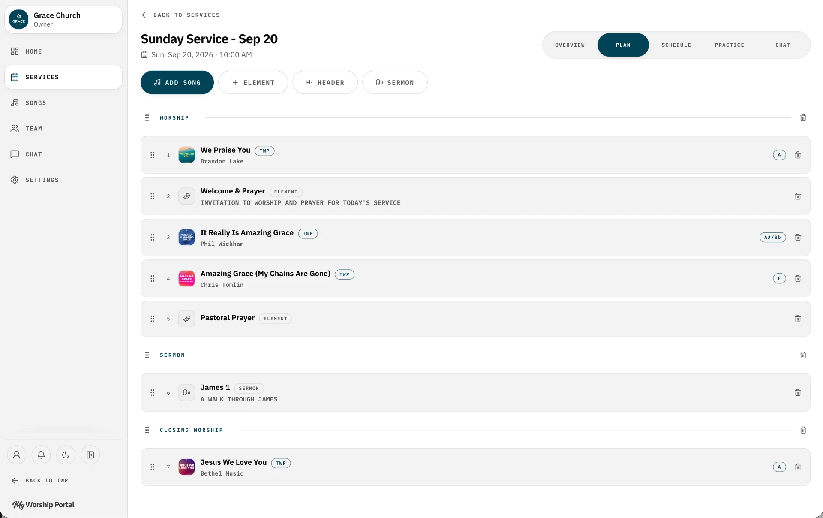Open notifications bell
Viewport: 823px width, 518px height.
point(41,455)
